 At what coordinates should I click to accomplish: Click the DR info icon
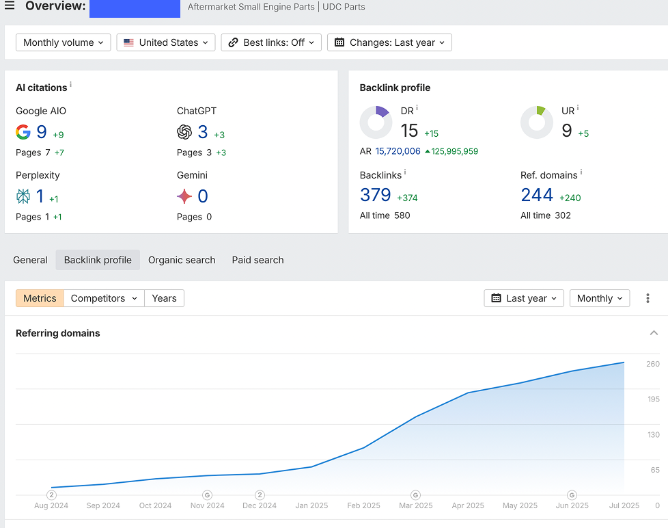point(417,108)
